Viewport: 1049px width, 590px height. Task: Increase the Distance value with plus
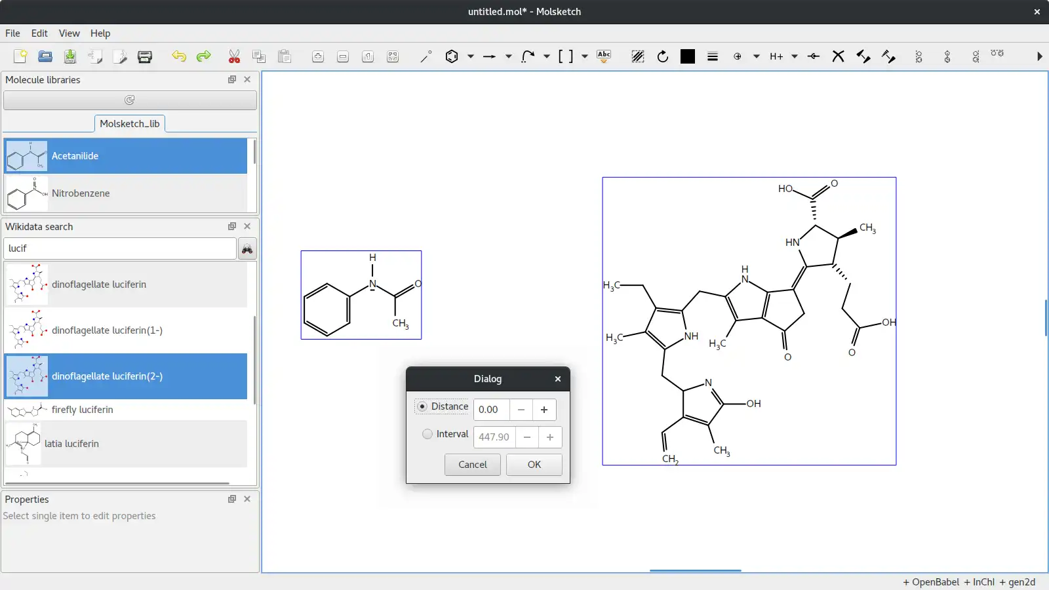click(544, 410)
